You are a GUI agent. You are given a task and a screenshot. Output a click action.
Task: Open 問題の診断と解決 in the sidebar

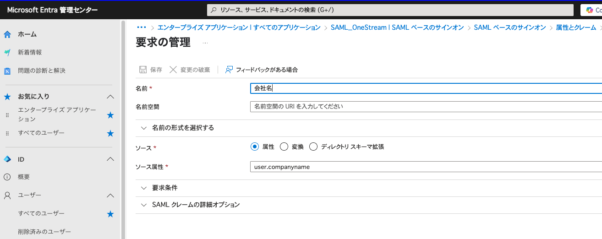tap(42, 71)
